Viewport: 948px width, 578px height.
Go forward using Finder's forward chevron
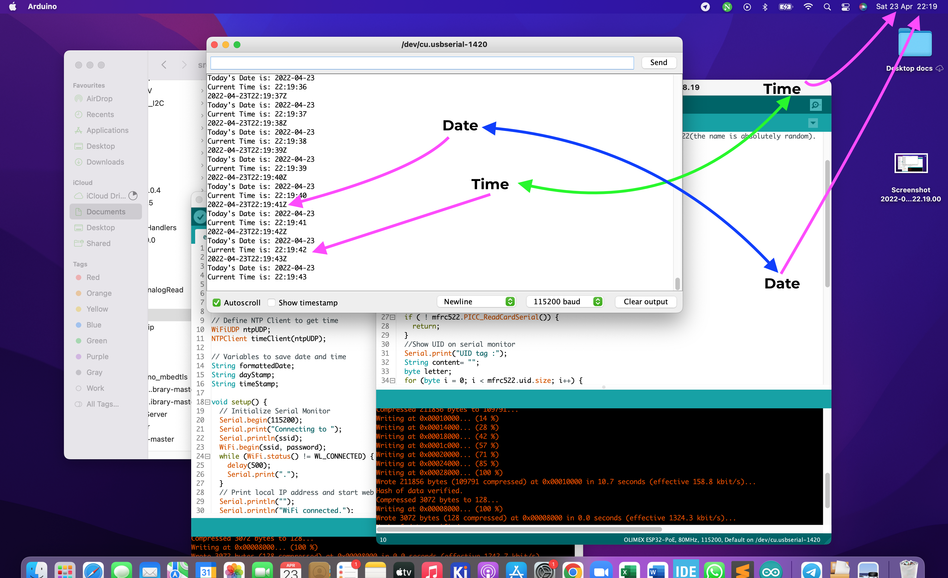pos(184,64)
